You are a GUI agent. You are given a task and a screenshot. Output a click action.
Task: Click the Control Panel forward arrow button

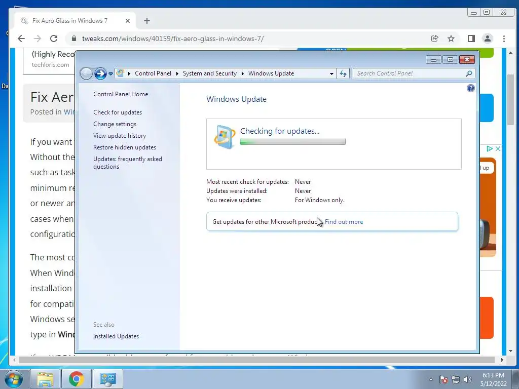click(100, 73)
